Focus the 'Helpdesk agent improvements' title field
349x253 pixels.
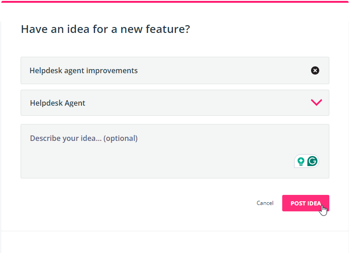click(175, 70)
